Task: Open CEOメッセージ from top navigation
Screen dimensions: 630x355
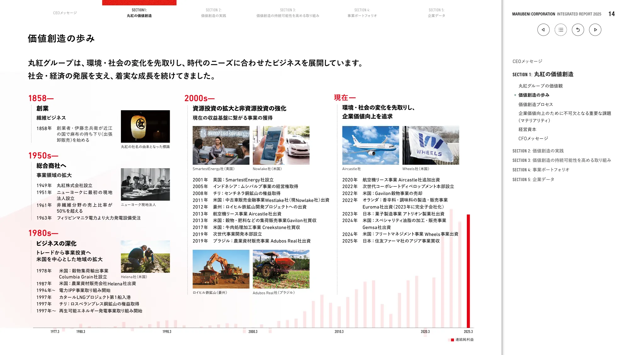Action: (x=65, y=13)
